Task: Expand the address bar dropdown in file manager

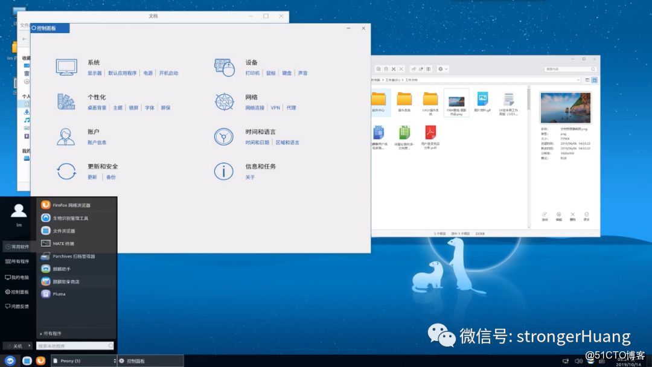Action: 578,80
